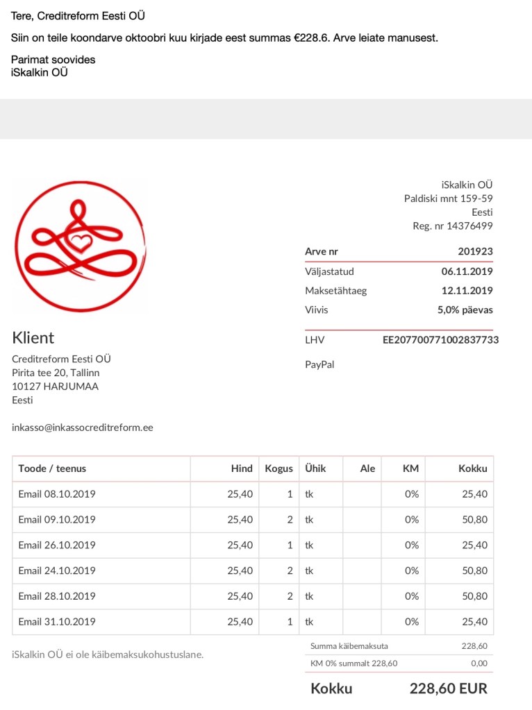Click the Klient section heading

coord(33,338)
